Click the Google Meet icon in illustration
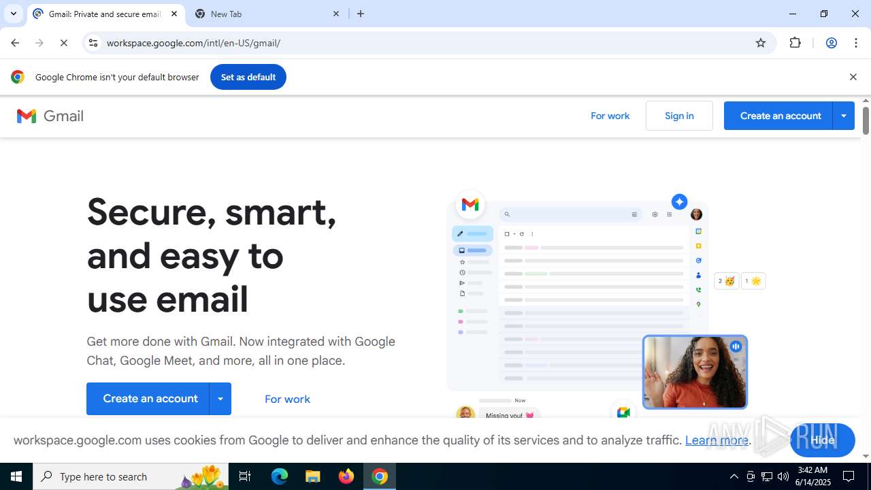 coord(623,412)
